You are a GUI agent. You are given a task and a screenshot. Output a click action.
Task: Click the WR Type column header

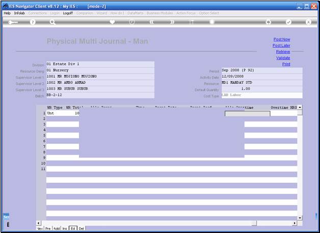click(x=55, y=107)
